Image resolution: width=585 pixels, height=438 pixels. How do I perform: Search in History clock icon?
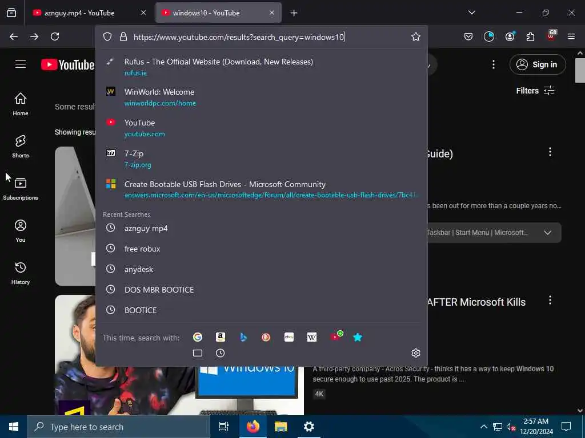pos(221,353)
